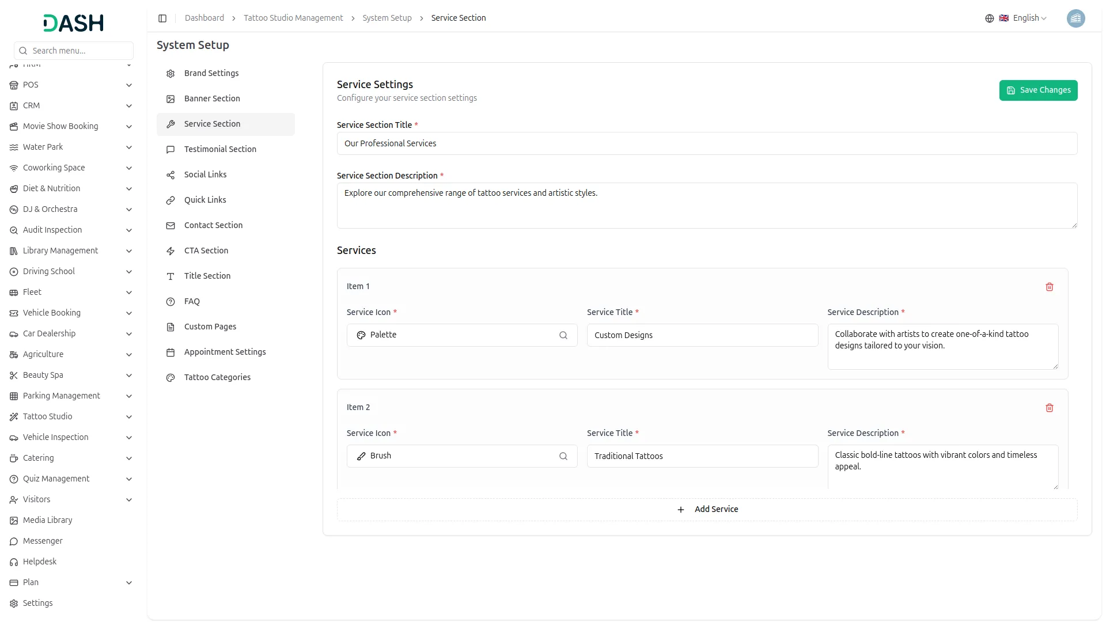Click the Service Section Title field
Viewport: 1106px width, 622px height.
[x=707, y=143]
